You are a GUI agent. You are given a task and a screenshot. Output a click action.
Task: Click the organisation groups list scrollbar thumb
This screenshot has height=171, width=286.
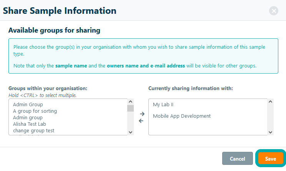pyautogui.click(x=130, y=108)
